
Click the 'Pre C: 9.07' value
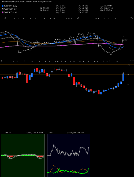(x=83, y=12)
